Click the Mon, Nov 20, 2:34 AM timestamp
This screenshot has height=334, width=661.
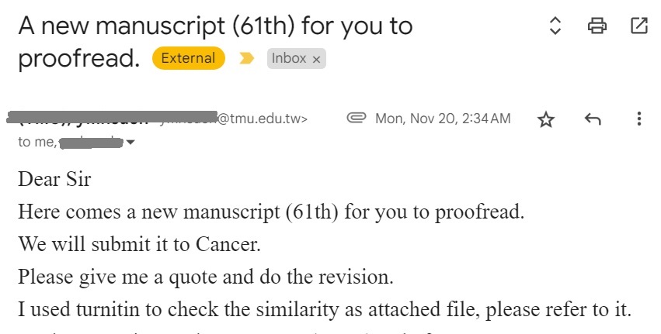[x=443, y=119]
